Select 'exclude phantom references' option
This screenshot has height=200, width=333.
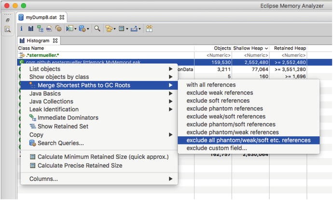pos(249,108)
